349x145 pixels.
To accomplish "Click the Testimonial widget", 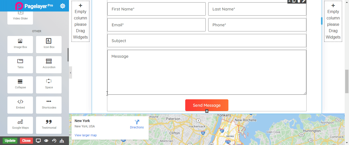I will tap(49, 125).
